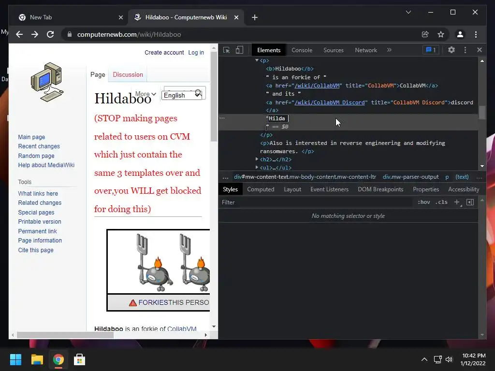Expand the <h2> element node

coord(257,159)
